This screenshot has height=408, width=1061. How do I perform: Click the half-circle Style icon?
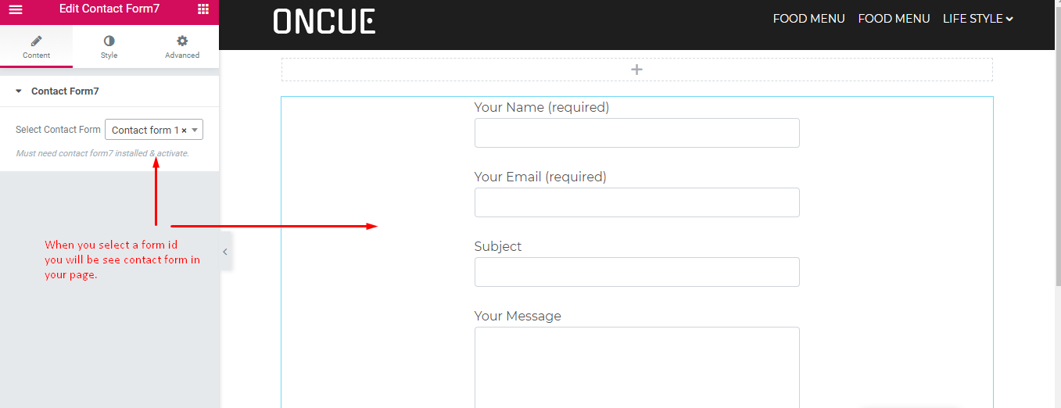109,41
